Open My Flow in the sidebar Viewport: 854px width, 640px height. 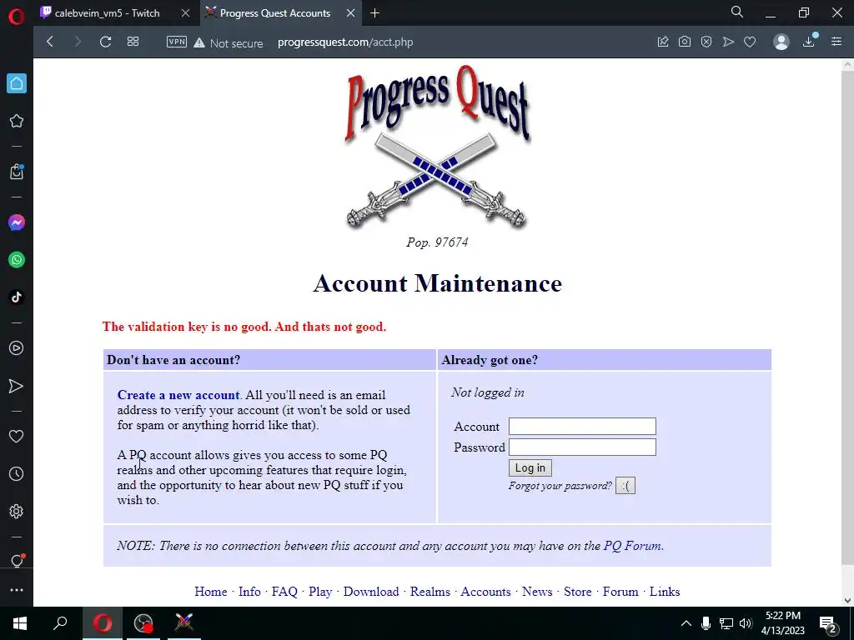pyautogui.click(x=17, y=386)
